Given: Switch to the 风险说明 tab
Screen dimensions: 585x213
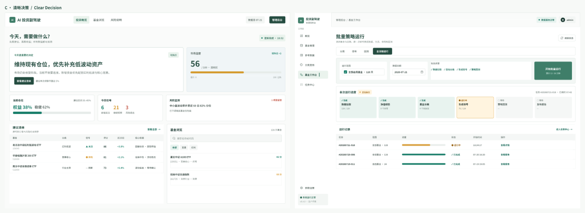Looking at the screenshot, I should [x=116, y=20].
